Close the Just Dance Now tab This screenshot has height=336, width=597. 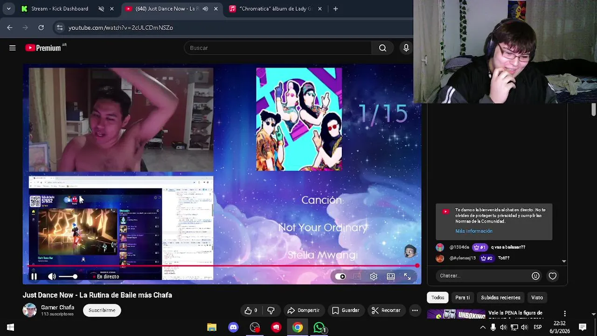[x=216, y=9]
